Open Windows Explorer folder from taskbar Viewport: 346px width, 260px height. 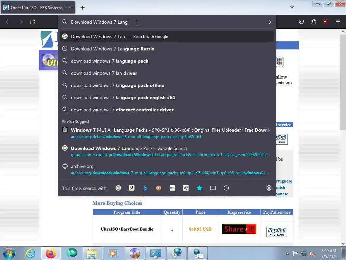[x=92, y=253]
